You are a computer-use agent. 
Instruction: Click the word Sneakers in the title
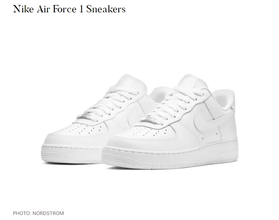[x=106, y=9]
